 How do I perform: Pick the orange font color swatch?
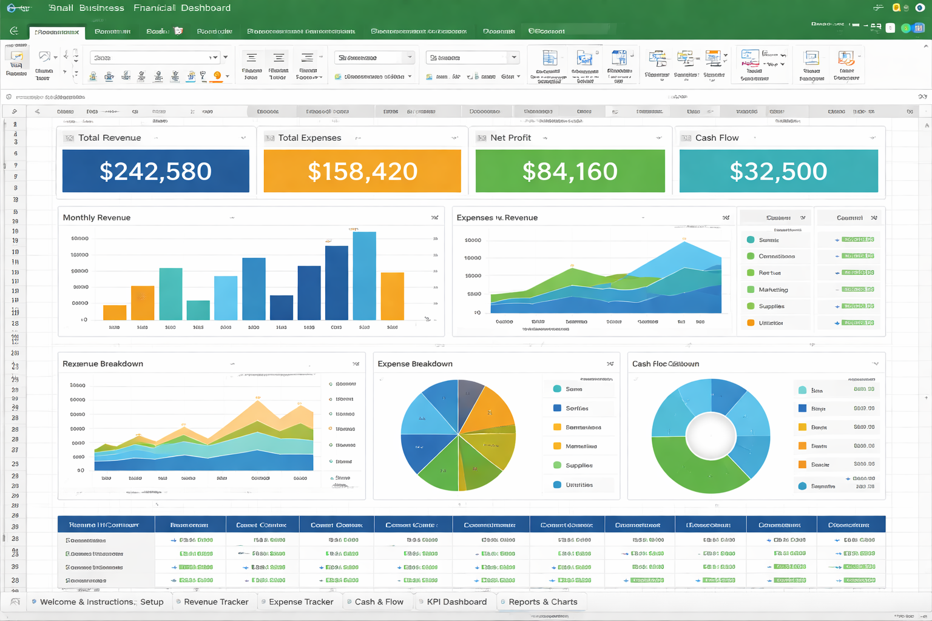point(217,77)
